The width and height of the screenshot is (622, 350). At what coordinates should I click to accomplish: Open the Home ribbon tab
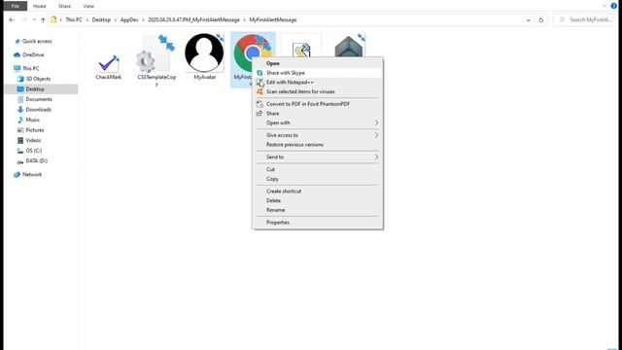[x=39, y=6]
